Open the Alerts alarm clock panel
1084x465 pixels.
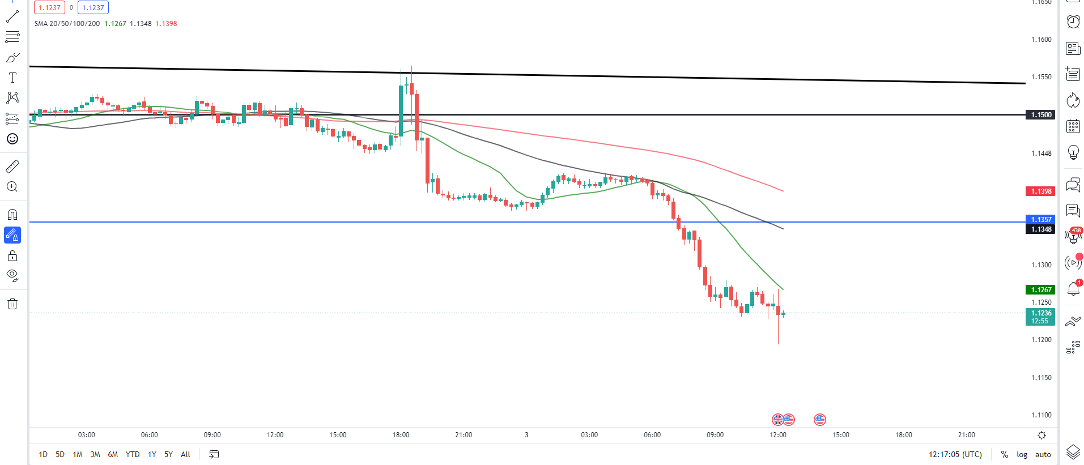click(1073, 22)
